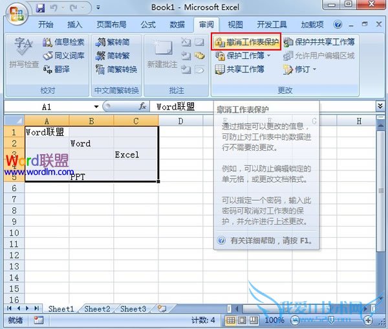The width and height of the screenshot is (388, 329).
Task: Click the fx insert function icon
Action: (142, 106)
